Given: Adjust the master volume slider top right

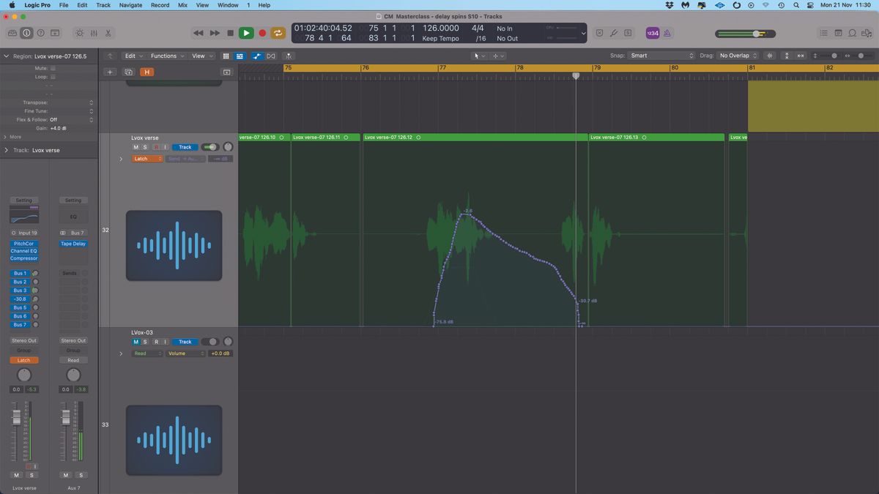Looking at the screenshot, I should (756, 33).
